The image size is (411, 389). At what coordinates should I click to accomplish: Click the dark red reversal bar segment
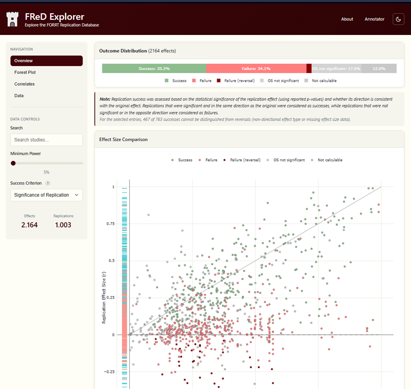[309, 69]
